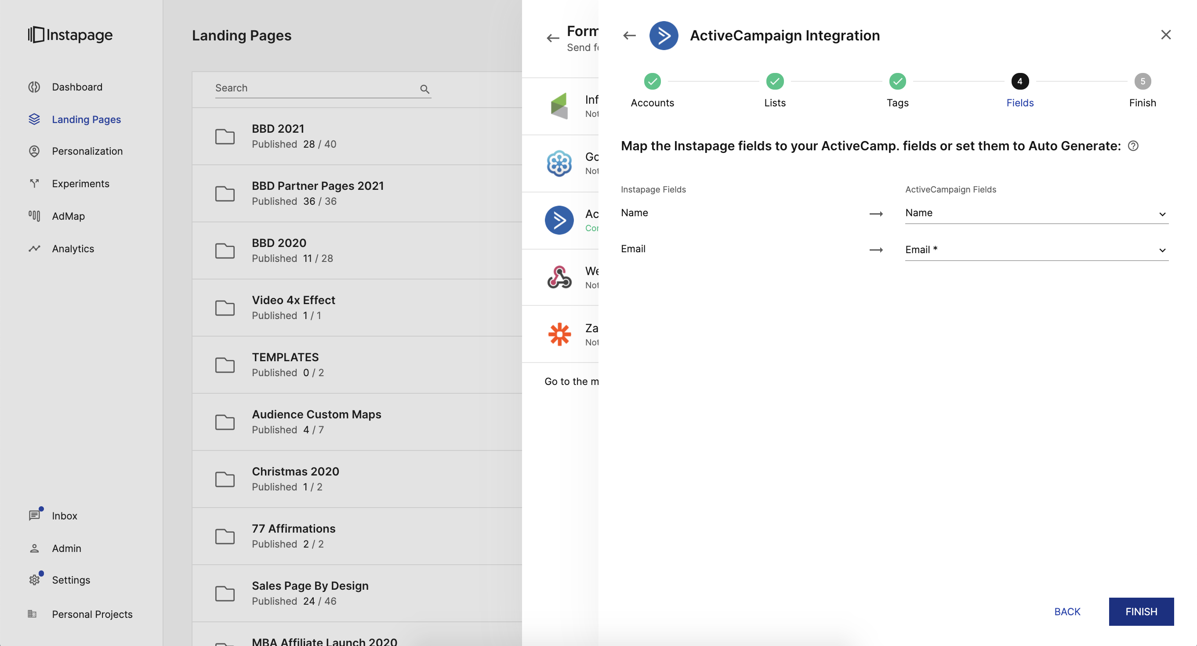
Task: Click the Personal Projects building icon
Action: (x=32, y=614)
